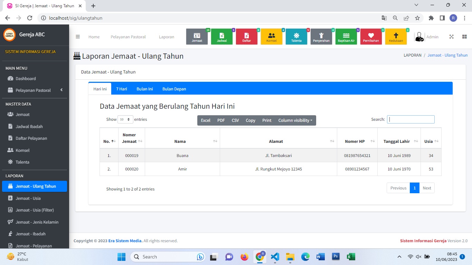Toggle the sidebar with the hamburger icon
The width and height of the screenshot is (472, 265).
coord(78,37)
